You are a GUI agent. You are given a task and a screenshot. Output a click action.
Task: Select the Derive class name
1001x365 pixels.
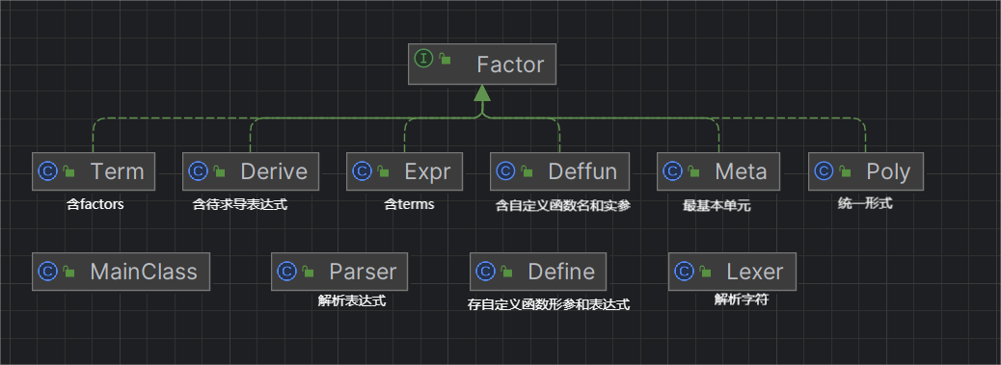tap(274, 171)
